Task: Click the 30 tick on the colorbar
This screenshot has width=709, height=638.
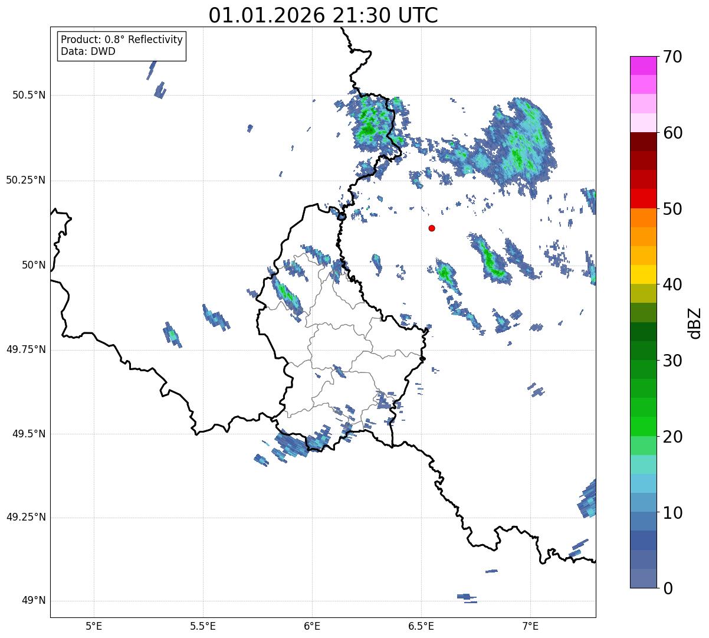Action: pyautogui.click(x=672, y=361)
